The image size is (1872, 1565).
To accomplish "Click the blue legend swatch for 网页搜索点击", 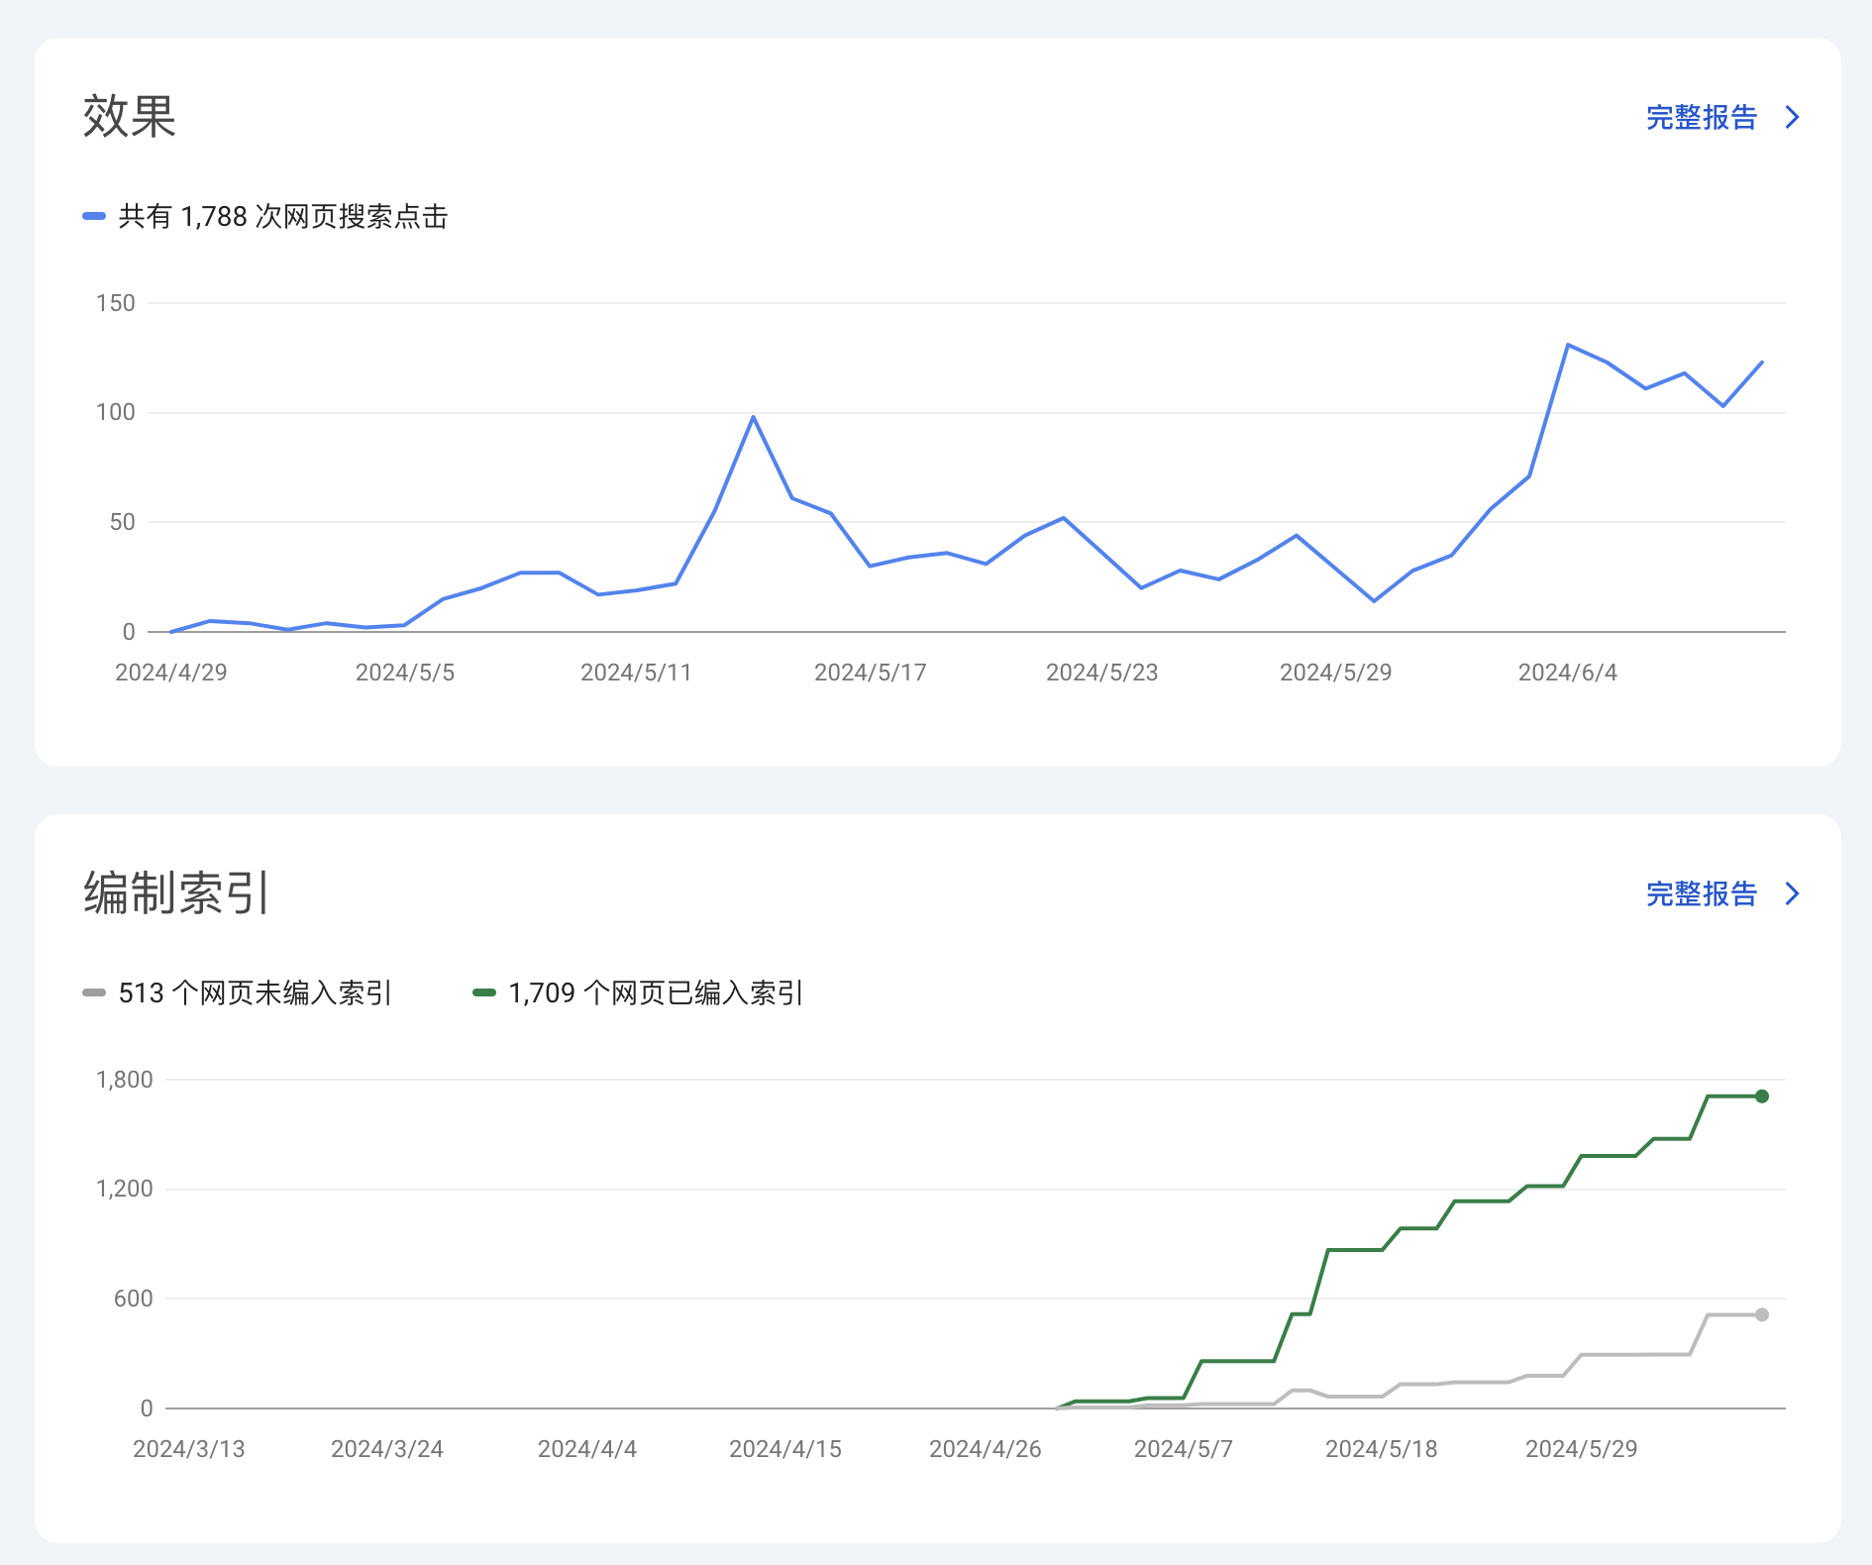I will tap(94, 216).
